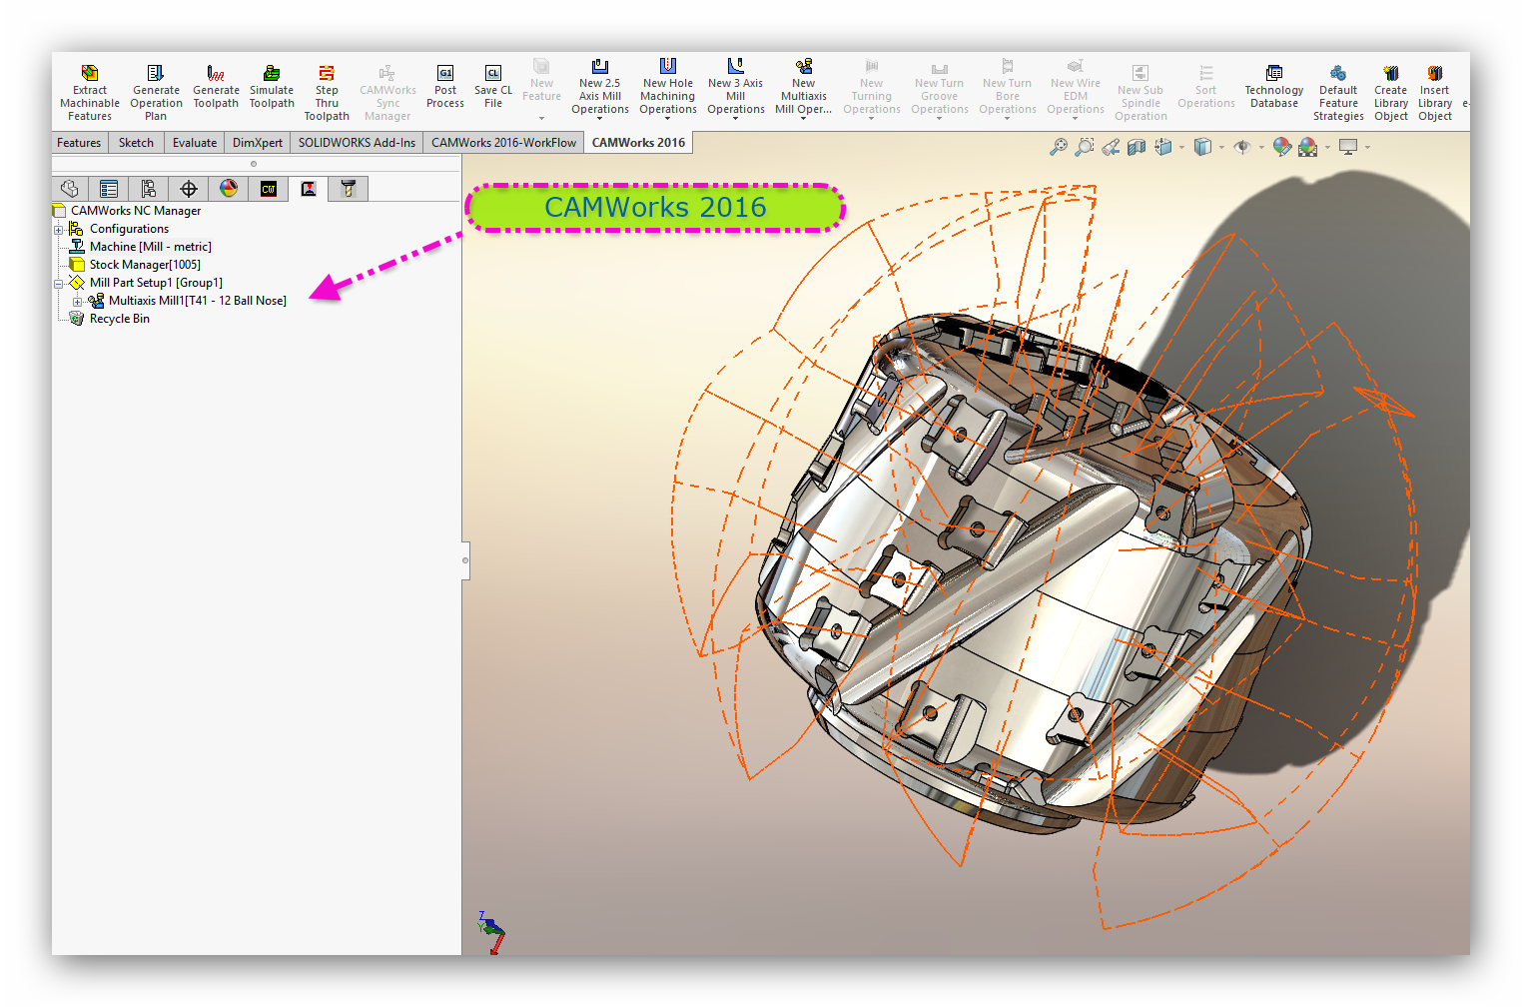Open Step Thru Toolpath
1522x1007 pixels.
point(327,73)
